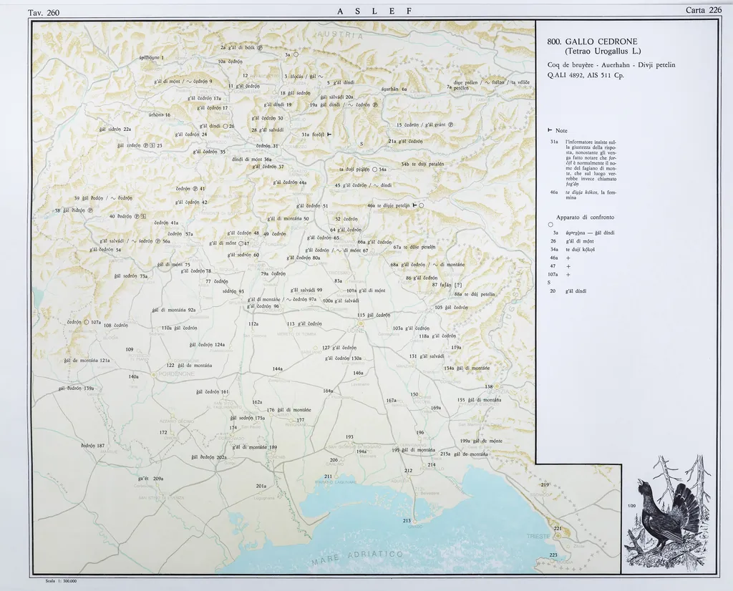
Task: Click the Tav. 260 label
Action: pyautogui.click(x=43, y=12)
